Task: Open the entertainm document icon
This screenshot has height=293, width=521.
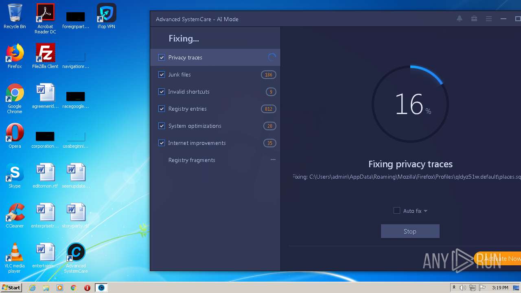Action: click(45, 256)
